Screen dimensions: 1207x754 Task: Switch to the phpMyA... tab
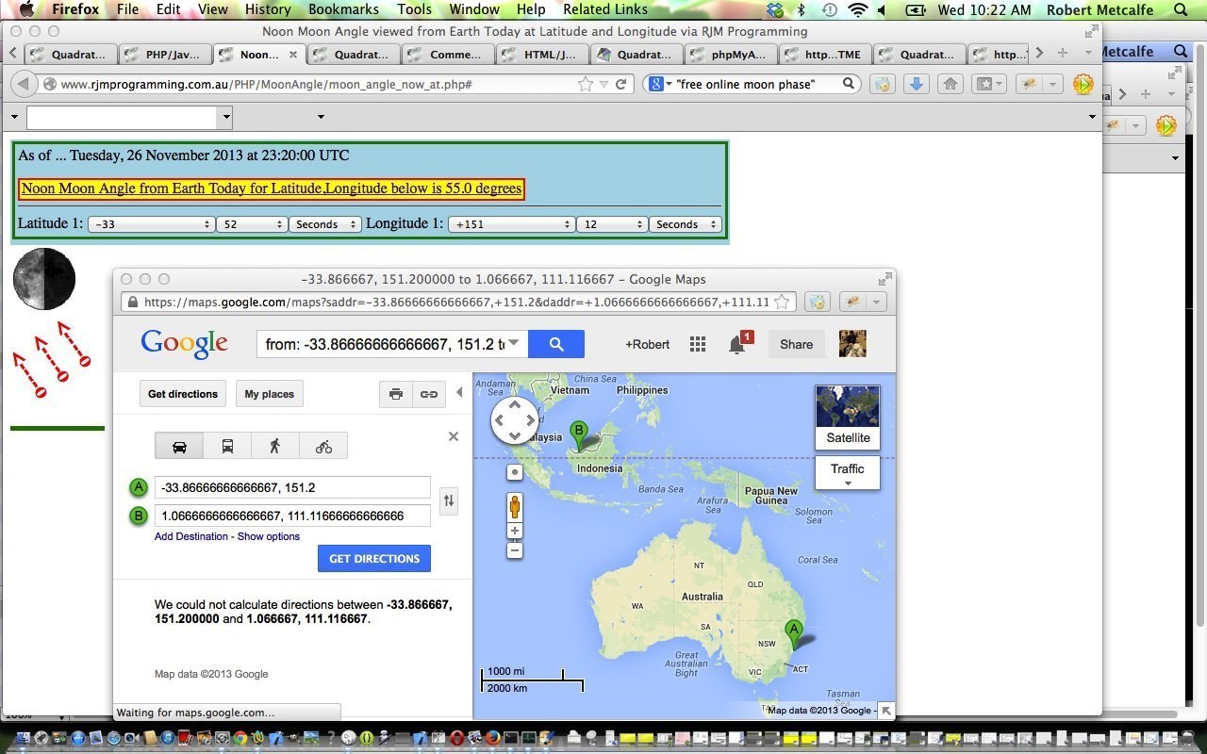[733, 55]
